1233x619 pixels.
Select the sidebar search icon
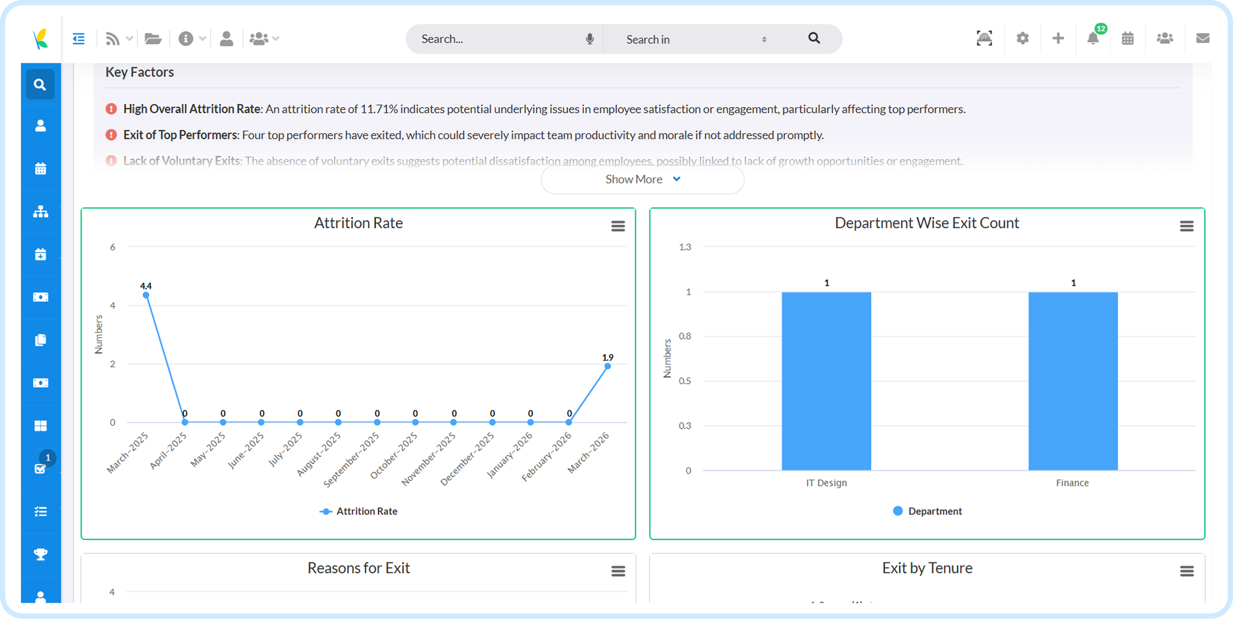click(40, 85)
